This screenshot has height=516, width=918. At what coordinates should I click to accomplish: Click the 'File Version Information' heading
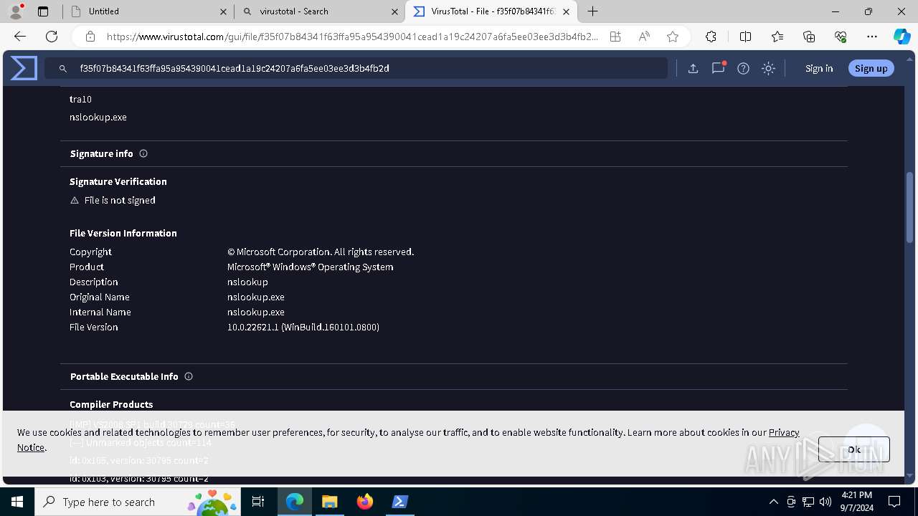point(123,233)
